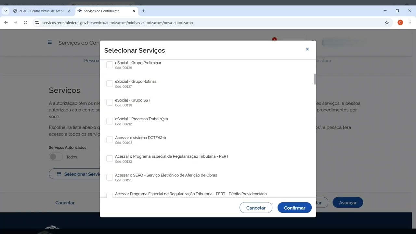Check eSocial - Grupo SST box
This screenshot has width=416, height=234.
coord(110,102)
